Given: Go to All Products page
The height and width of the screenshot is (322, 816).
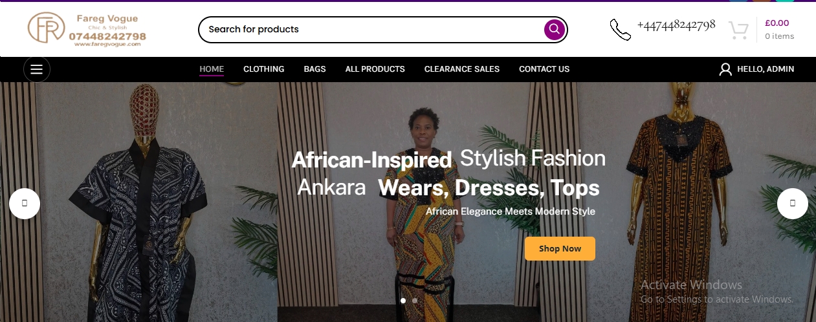Looking at the screenshot, I should point(375,69).
